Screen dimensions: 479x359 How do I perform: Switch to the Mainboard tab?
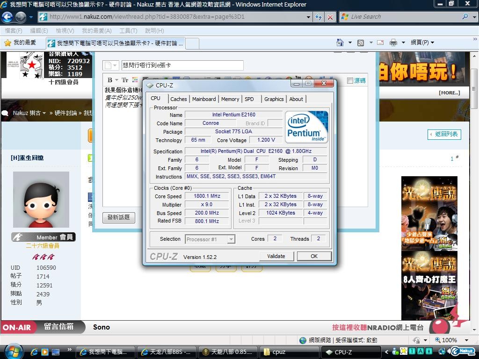click(204, 99)
